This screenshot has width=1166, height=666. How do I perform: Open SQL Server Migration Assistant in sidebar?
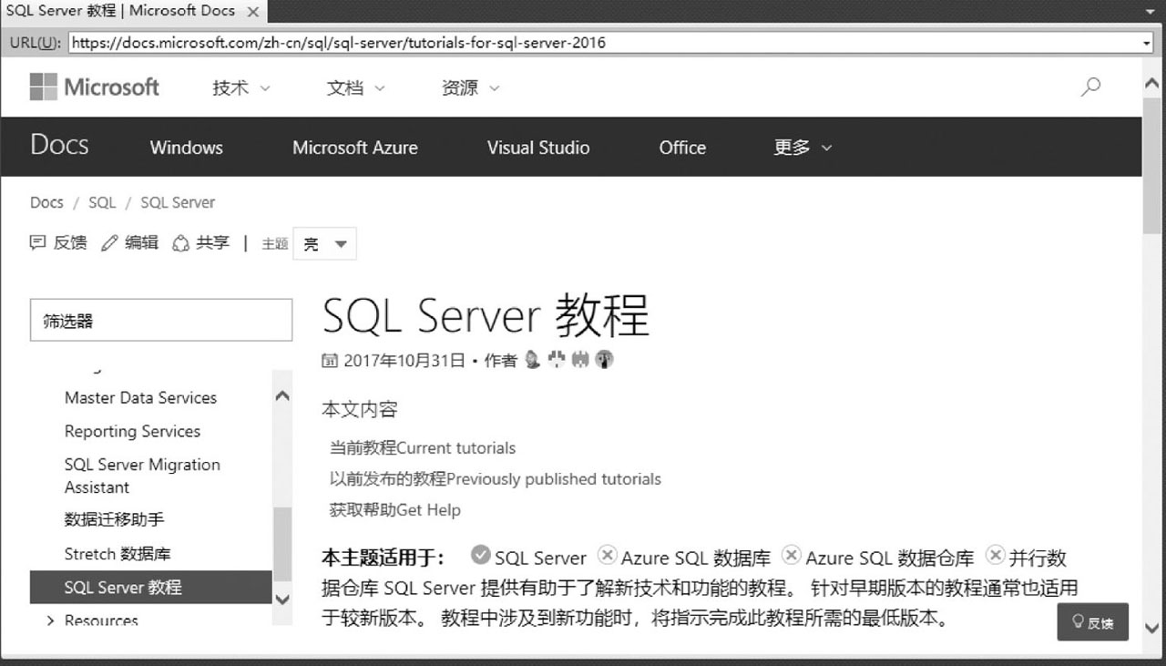(x=142, y=476)
